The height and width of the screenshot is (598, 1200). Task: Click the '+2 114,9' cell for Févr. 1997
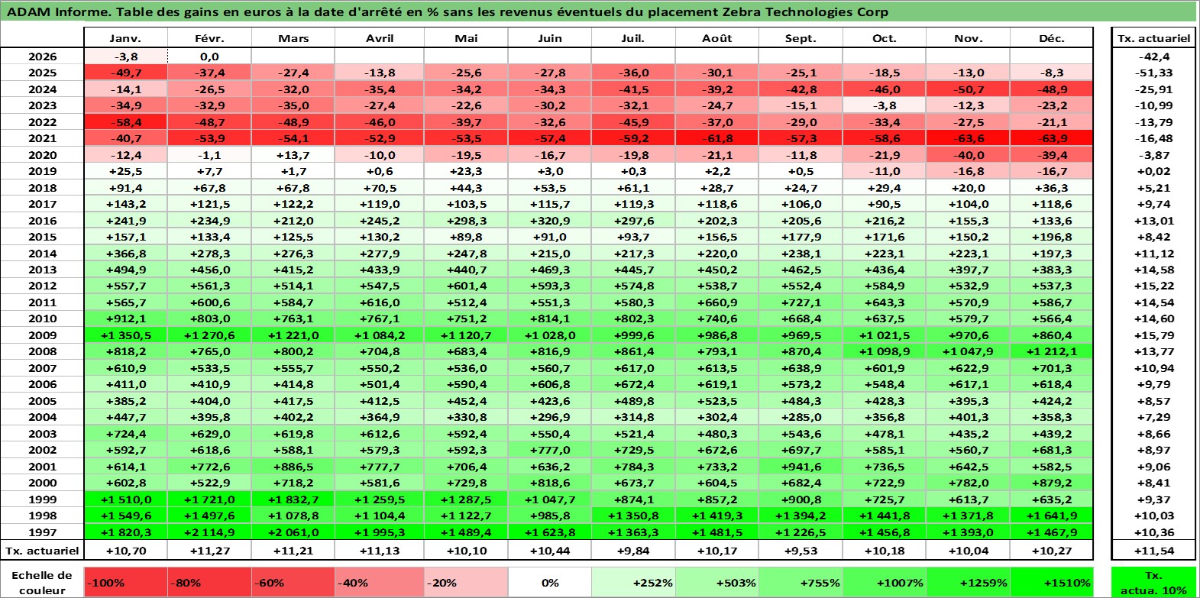[x=209, y=532]
